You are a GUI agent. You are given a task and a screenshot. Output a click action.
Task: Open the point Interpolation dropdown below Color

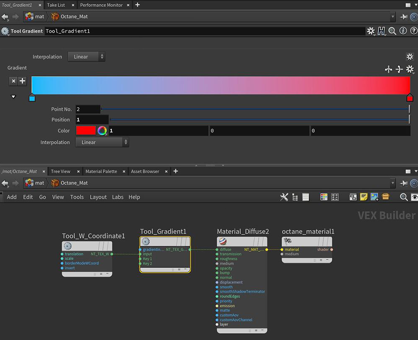click(102, 142)
